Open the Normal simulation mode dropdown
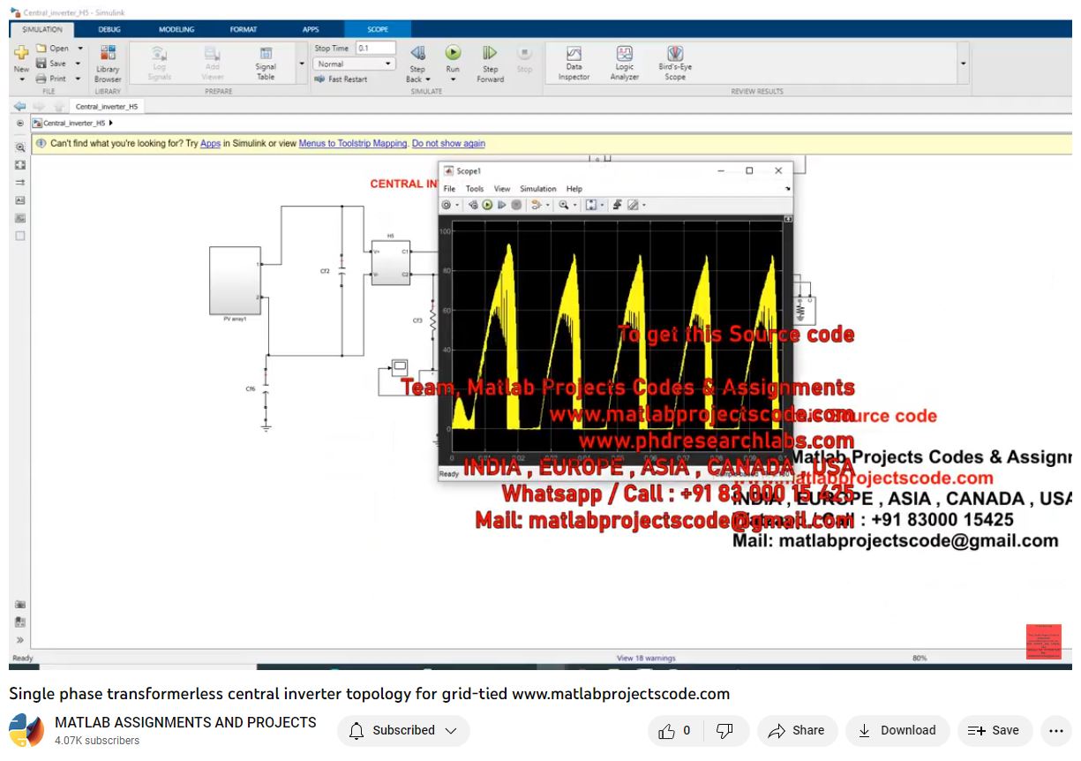Image resolution: width=1081 pixels, height=761 pixels. point(355,64)
